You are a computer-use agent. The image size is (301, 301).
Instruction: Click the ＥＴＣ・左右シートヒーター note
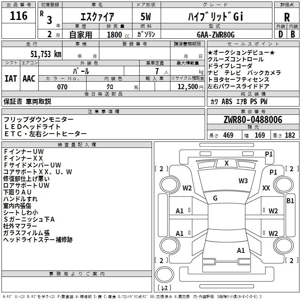[45, 134]
